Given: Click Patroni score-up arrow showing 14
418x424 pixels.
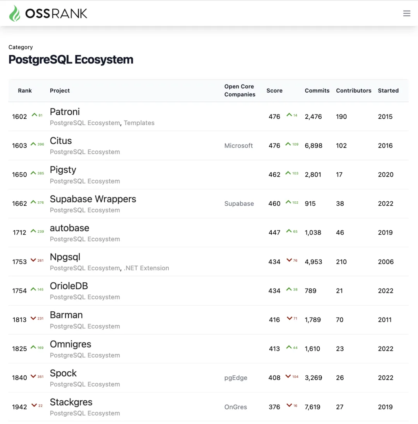Looking at the screenshot, I should 289,115.
